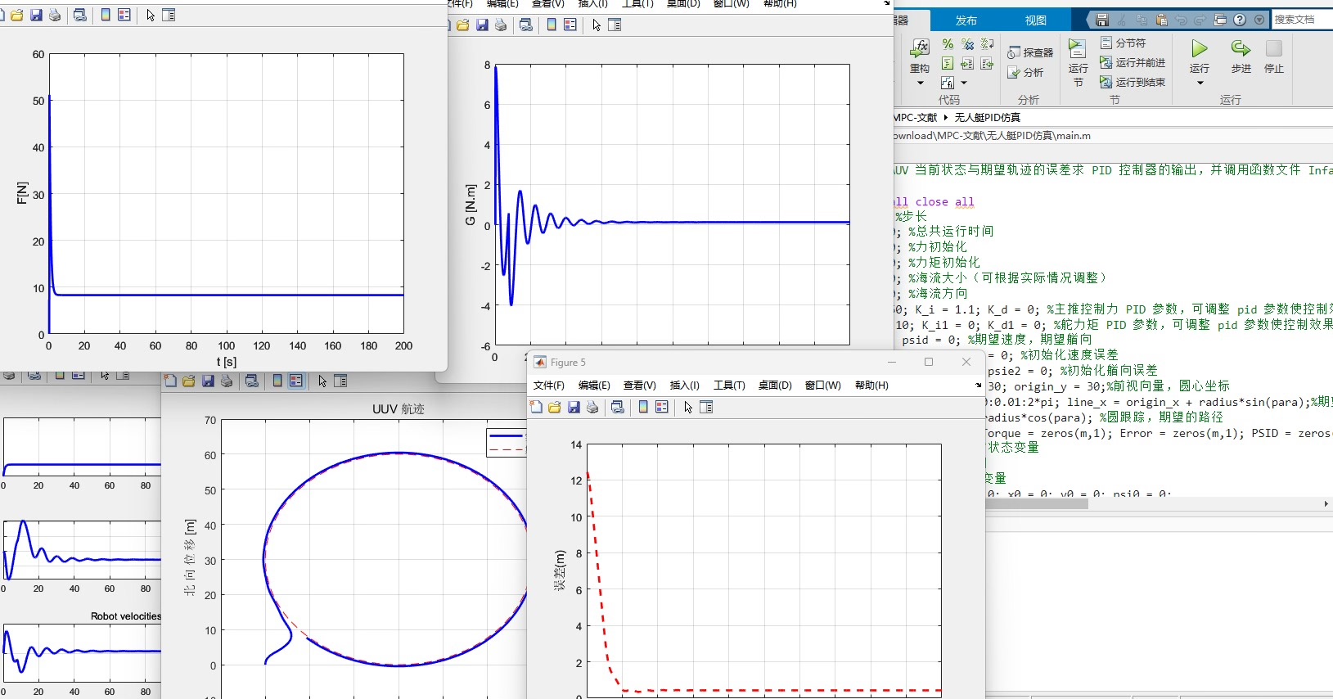Screen dimensions: 1333x699
Task: Print the G [N.m] figure
Action: (501, 25)
